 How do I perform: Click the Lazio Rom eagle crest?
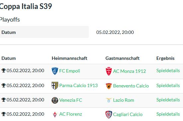click(x=109, y=100)
